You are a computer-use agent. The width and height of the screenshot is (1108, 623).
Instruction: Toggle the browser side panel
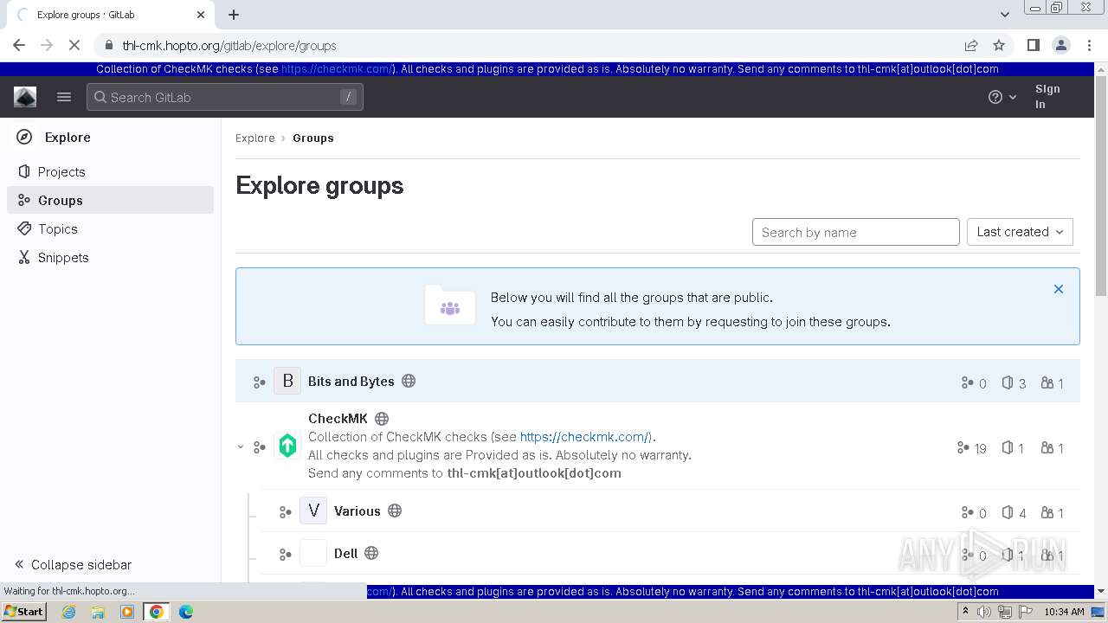pos(1033,45)
